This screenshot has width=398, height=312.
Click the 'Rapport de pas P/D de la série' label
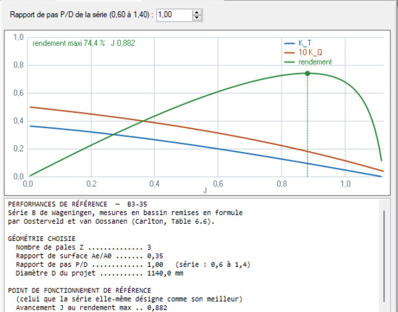coord(82,15)
